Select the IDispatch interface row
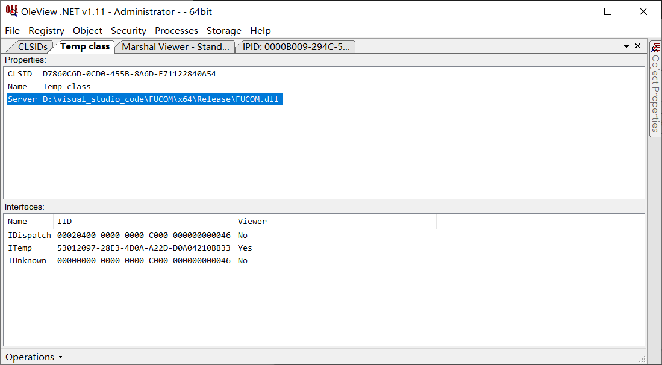Image resolution: width=662 pixels, height=365 pixels. pos(128,235)
